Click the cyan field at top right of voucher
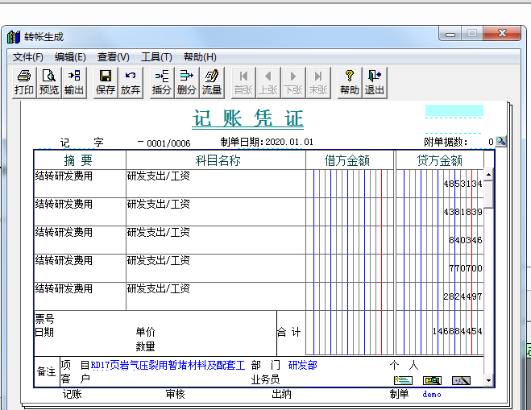This screenshot has height=410, width=531. click(x=454, y=110)
